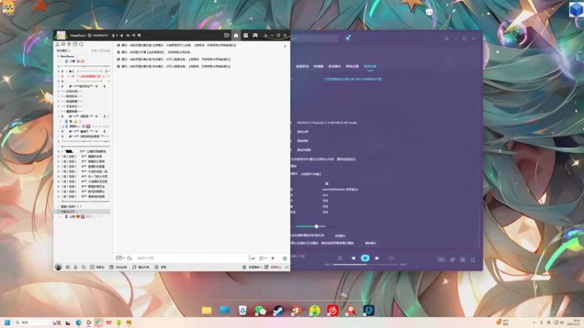Click the share icon in YY title bar

134,35
